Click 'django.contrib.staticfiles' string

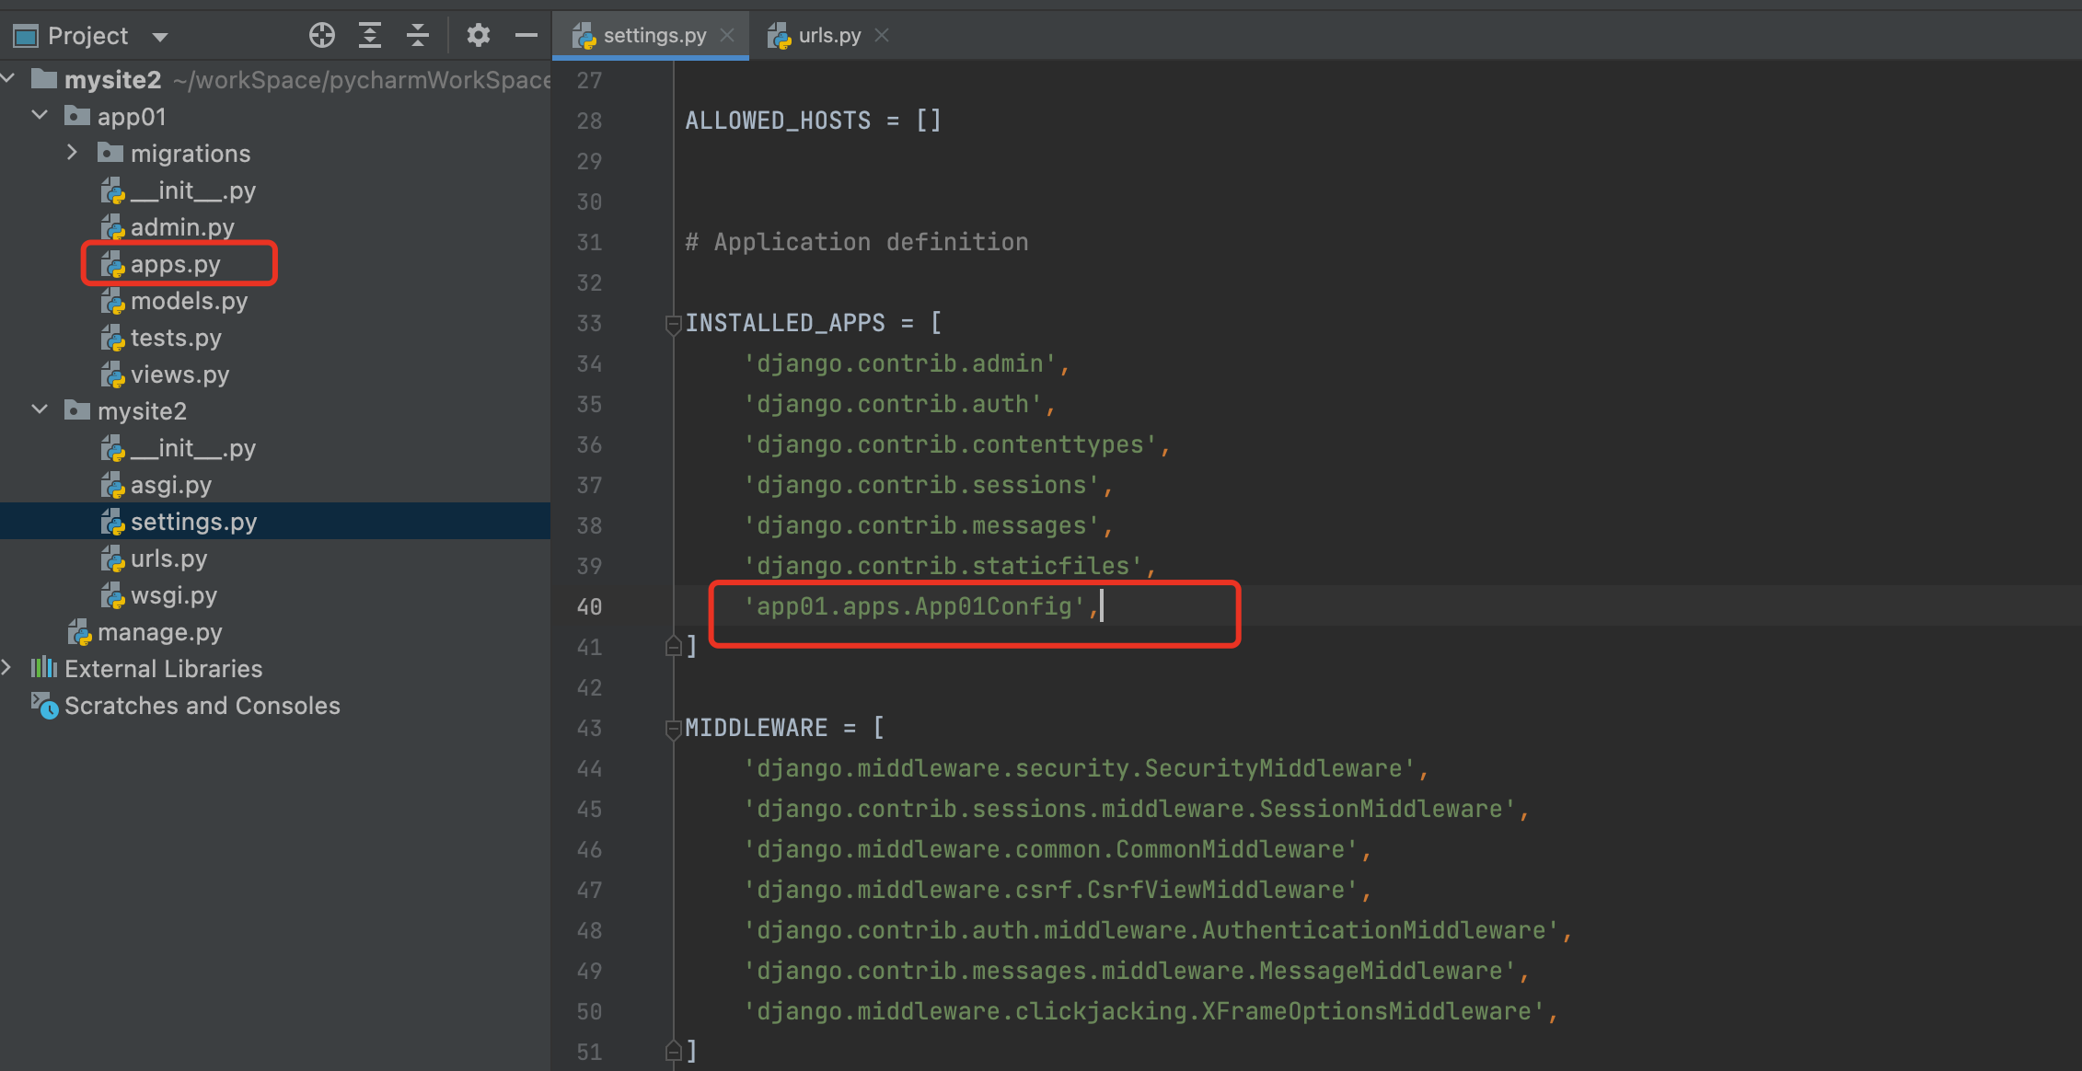click(x=943, y=566)
